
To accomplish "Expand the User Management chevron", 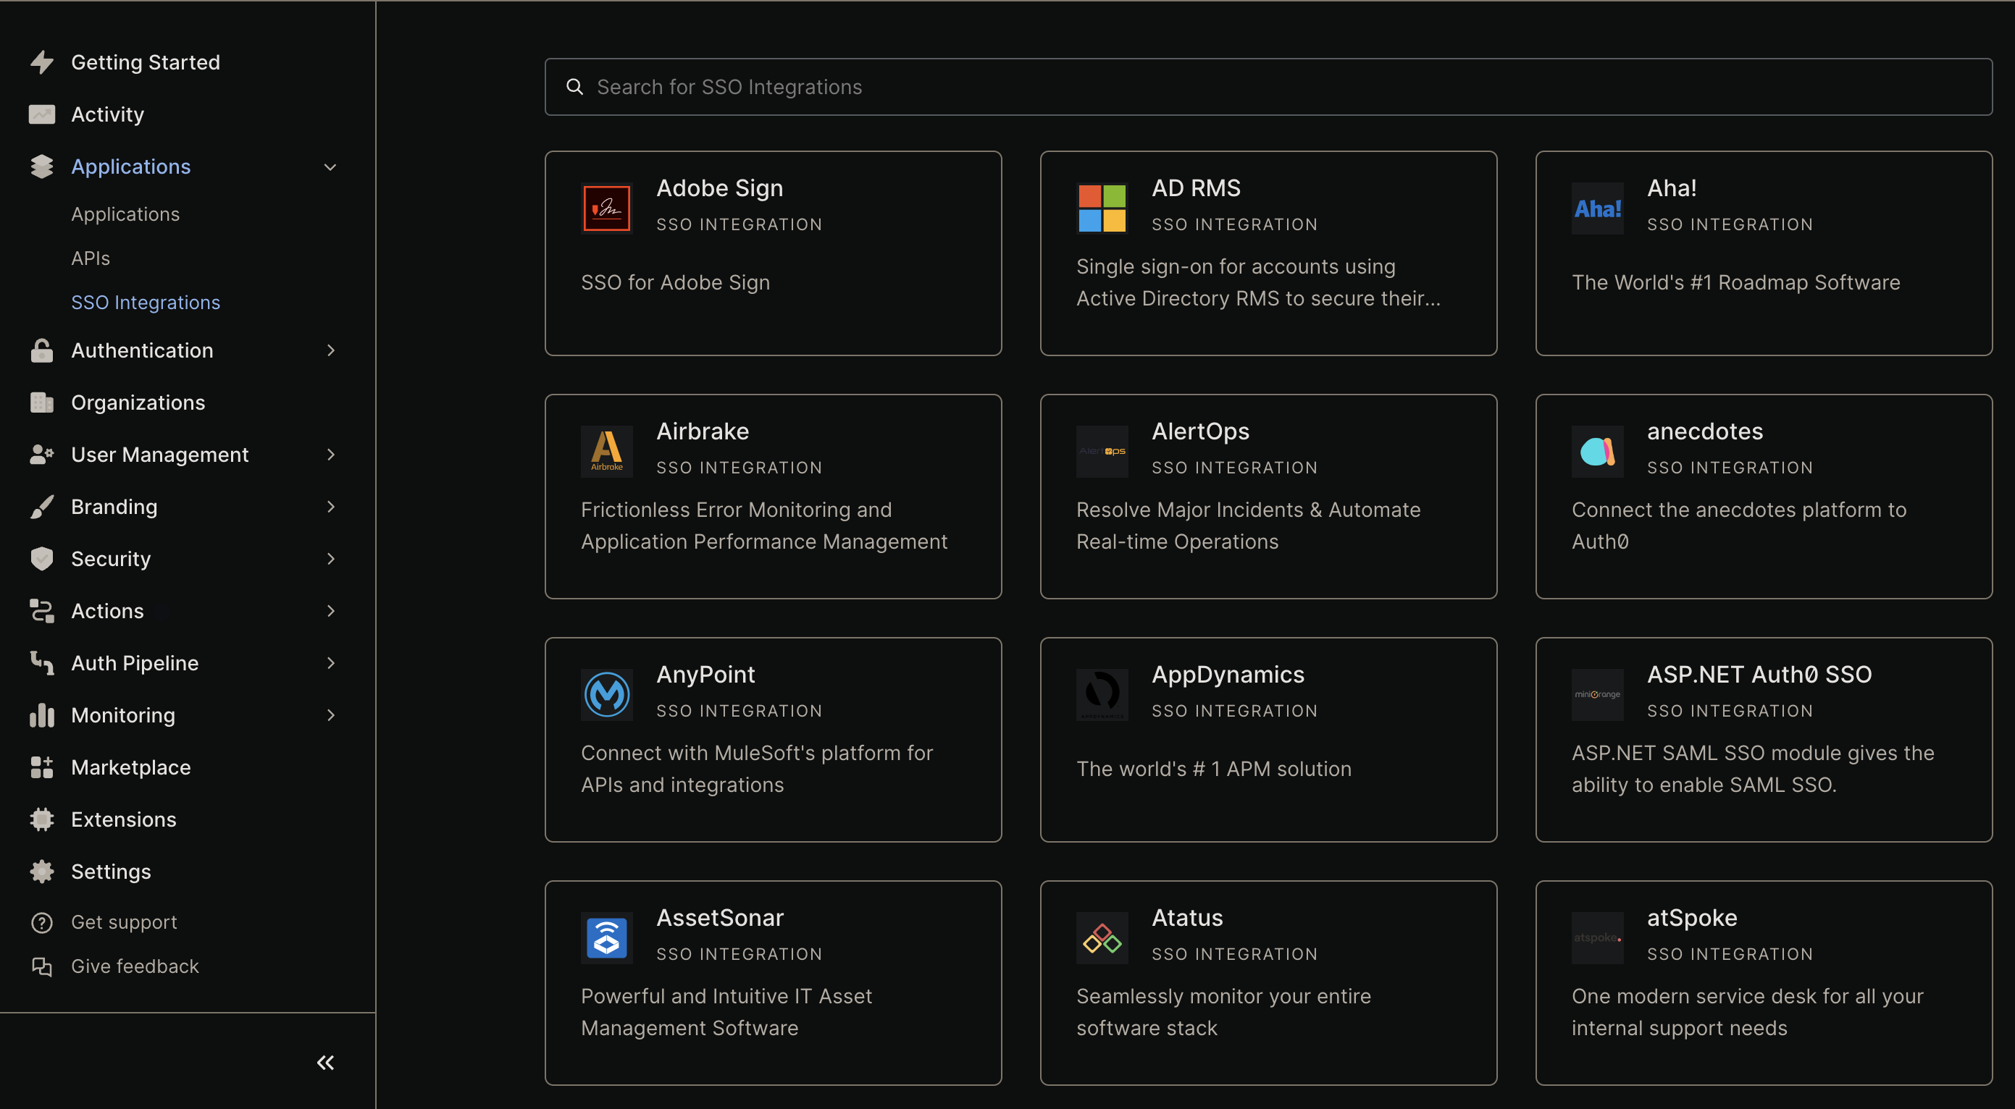I will click(x=330, y=454).
